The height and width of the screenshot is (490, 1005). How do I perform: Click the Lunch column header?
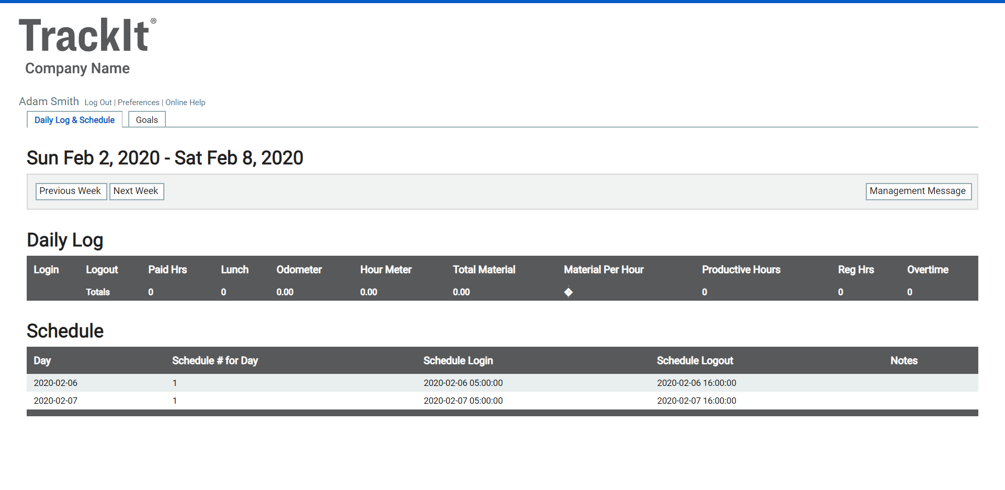click(x=234, y=270)
